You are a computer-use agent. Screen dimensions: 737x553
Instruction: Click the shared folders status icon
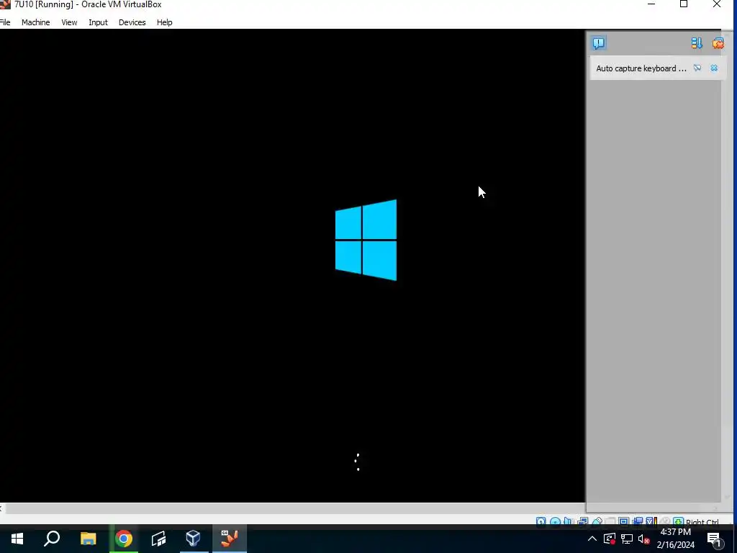610,521
